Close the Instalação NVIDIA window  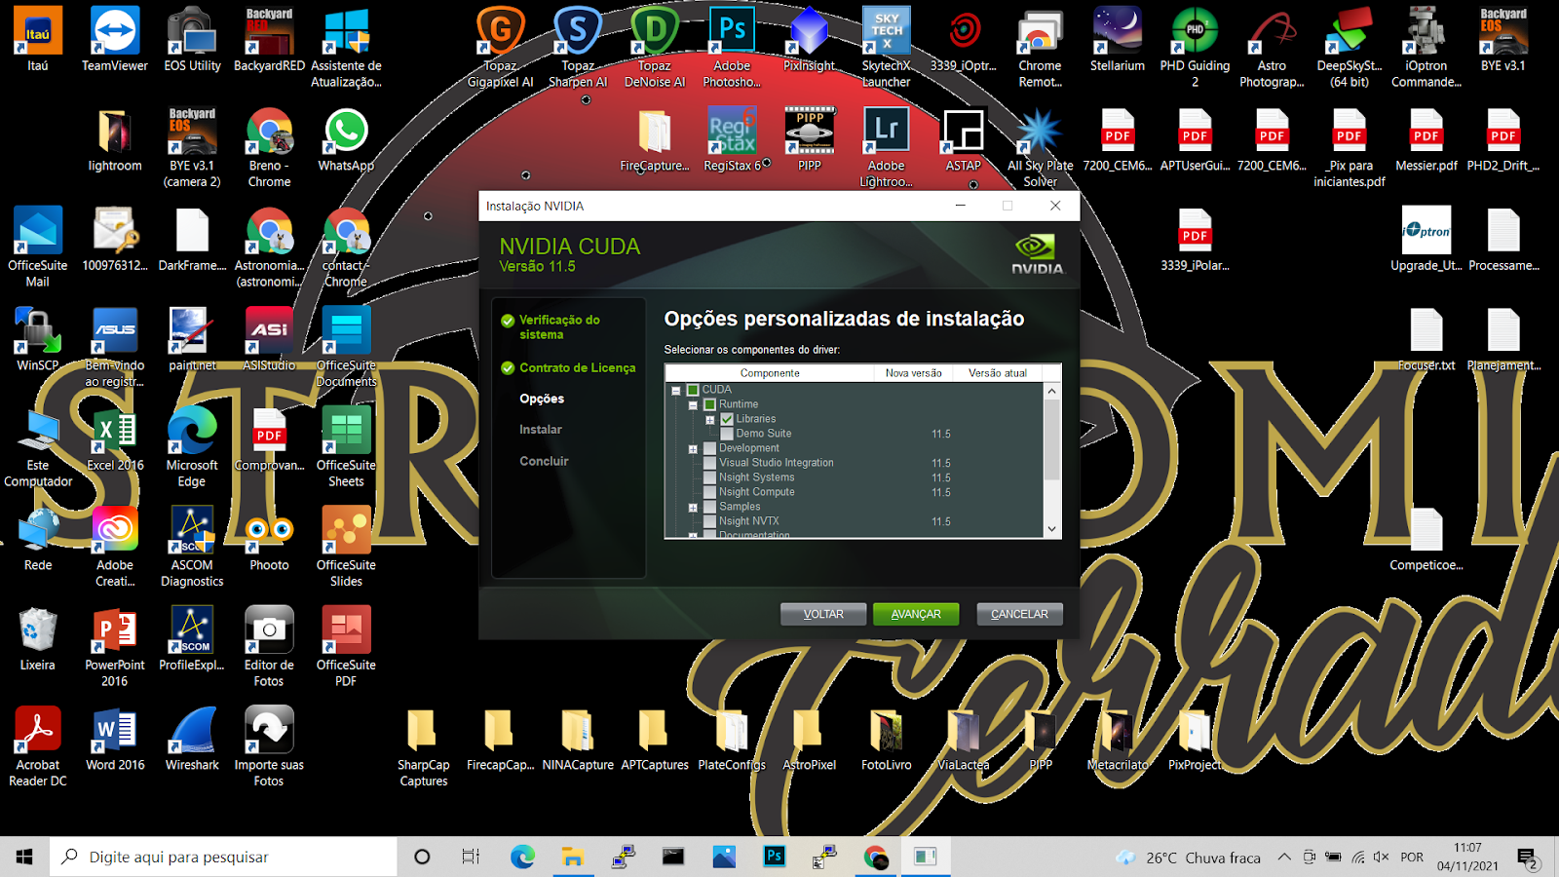pos(1055,206)
